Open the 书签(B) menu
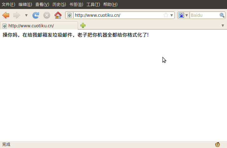This screenshot has height=148, width=227. (76, 4)
